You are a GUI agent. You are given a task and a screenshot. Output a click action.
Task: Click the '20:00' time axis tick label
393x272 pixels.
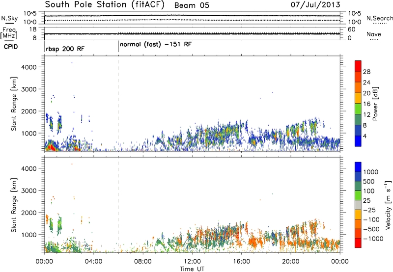pos(291,262)
